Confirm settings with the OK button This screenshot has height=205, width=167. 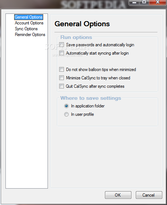[118, 195]
